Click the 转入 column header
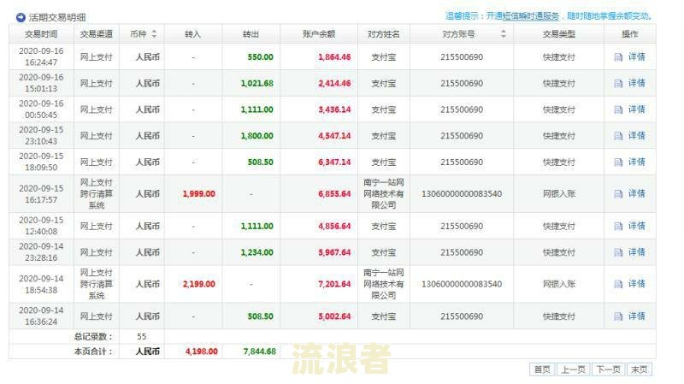The height and width of the screenshot is (384, 684). point(193,34)
